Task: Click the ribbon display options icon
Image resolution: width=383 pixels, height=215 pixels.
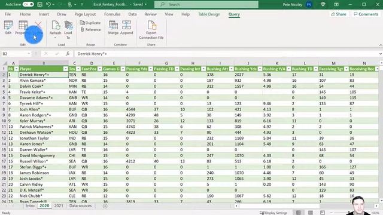Action: coord(336,4)
